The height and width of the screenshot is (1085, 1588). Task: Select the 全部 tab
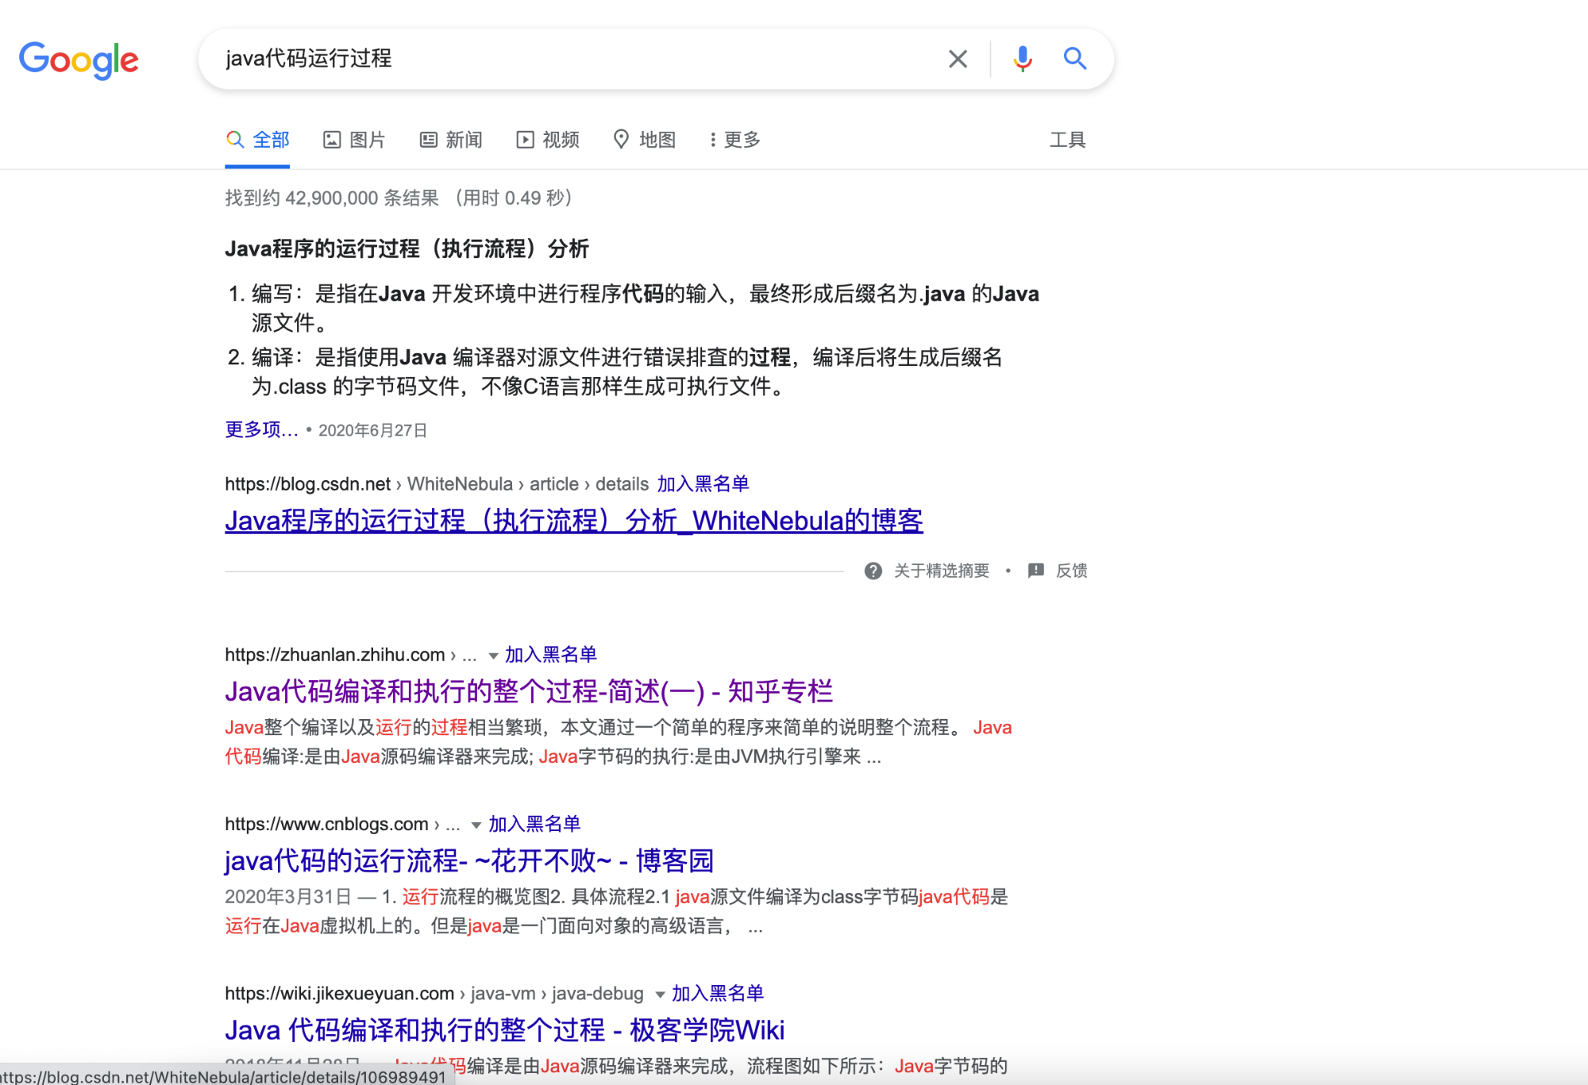coord(257,140)
